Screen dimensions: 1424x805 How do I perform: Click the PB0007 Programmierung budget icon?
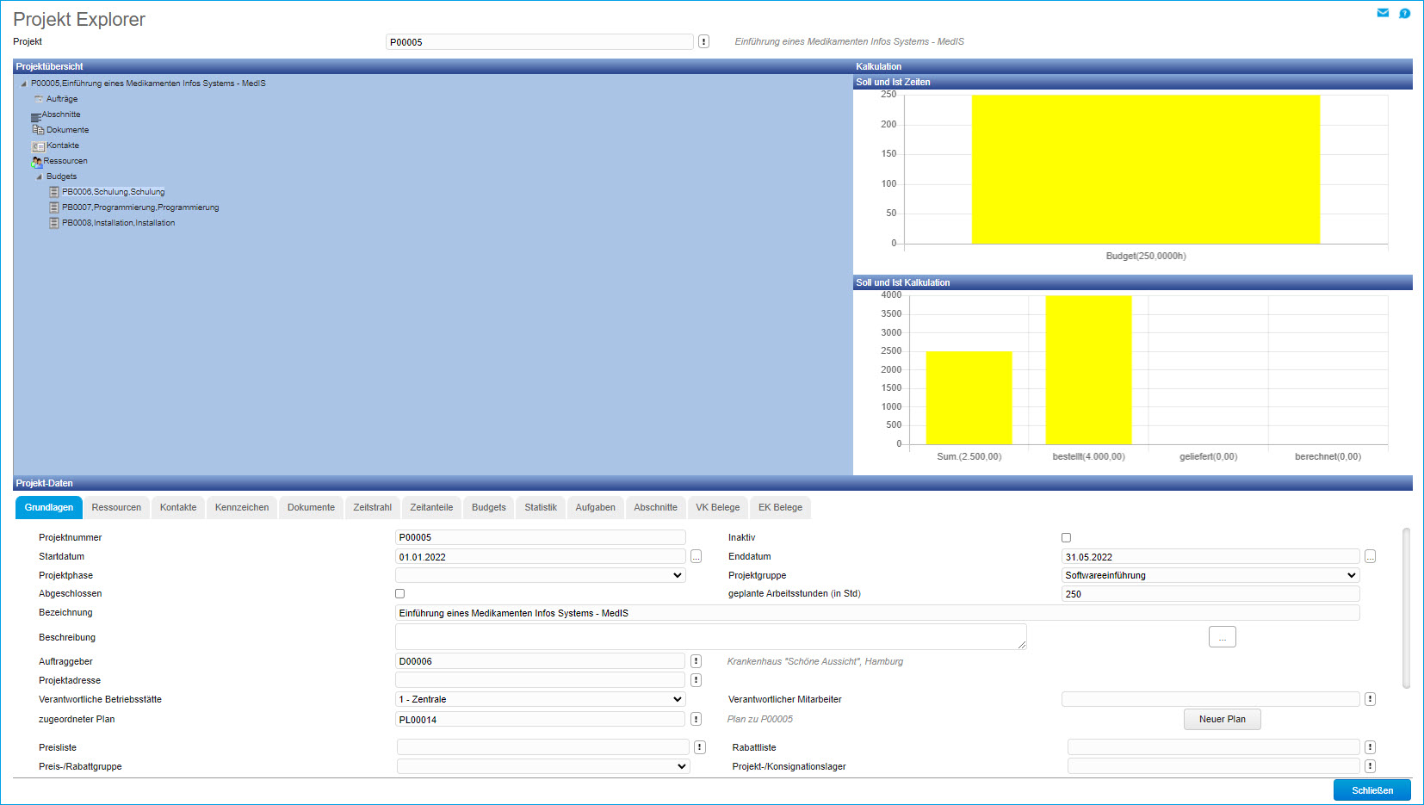point(54,207)
